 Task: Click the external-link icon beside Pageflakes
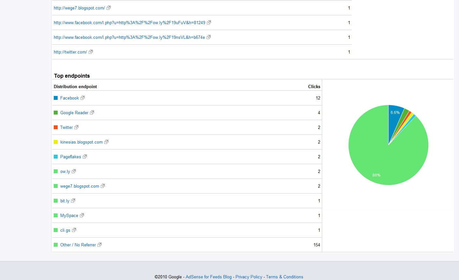85,157
